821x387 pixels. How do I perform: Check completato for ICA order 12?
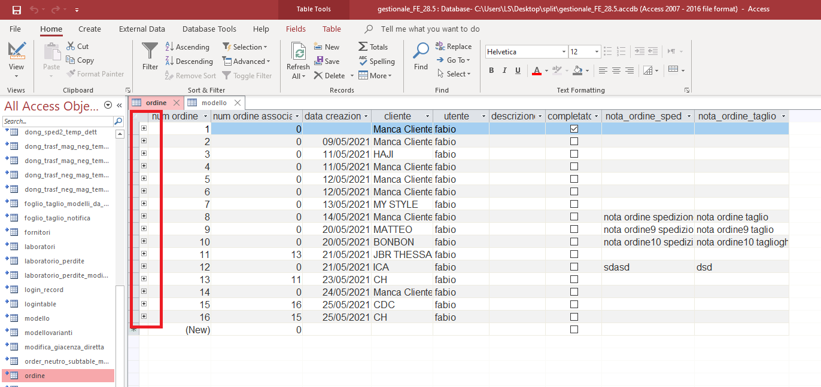[x=574, y=267]
